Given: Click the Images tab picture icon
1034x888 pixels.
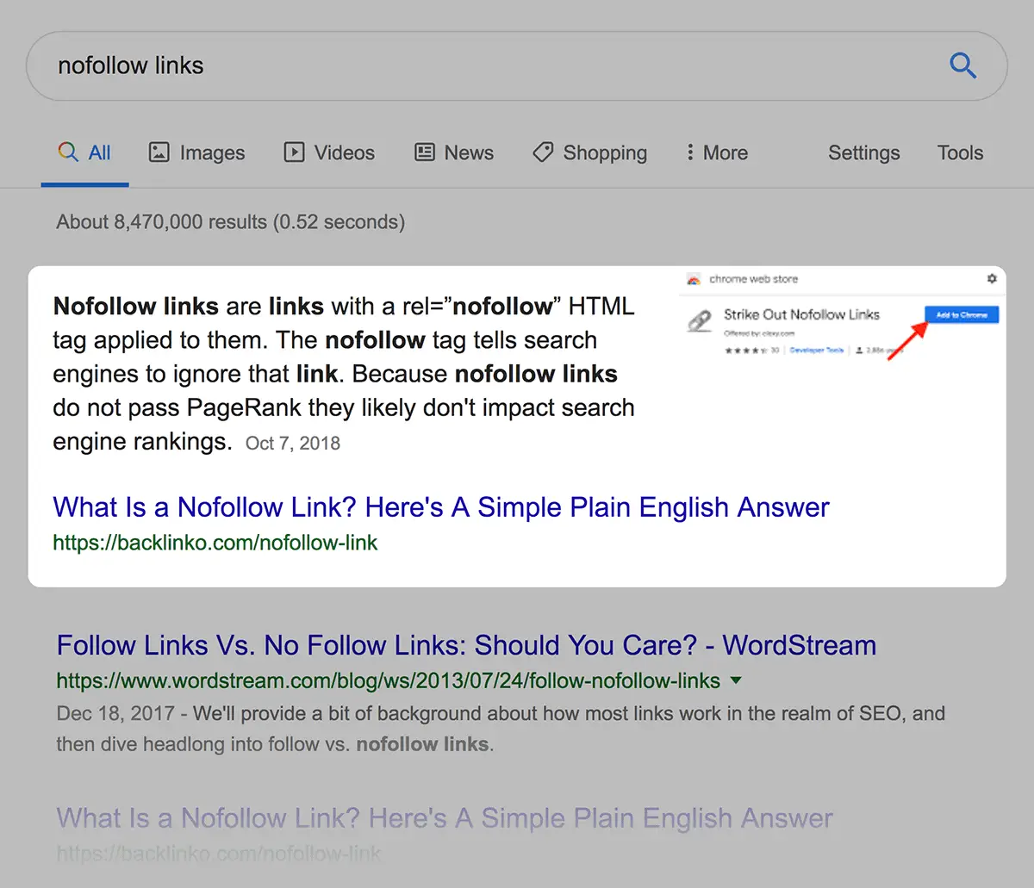Looking at the screenshot, I should click(159, 152).
